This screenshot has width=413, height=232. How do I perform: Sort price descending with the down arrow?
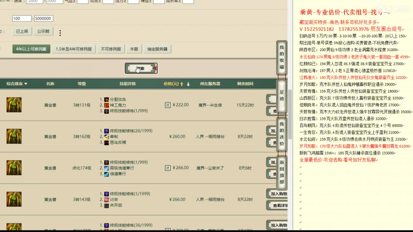(x=188, y=84)
